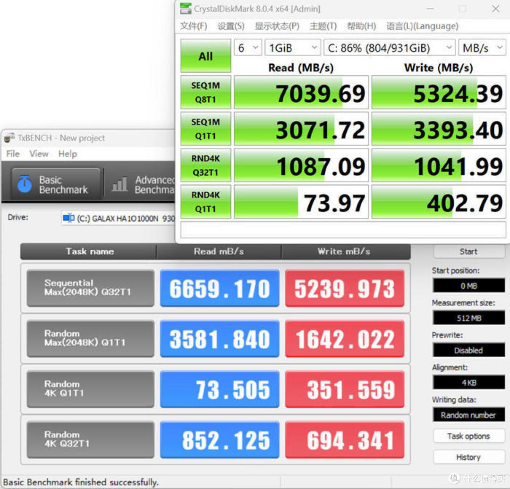Click the red write value 351.559
This screenshot has width=510, height=489.
tap(345, 389)
